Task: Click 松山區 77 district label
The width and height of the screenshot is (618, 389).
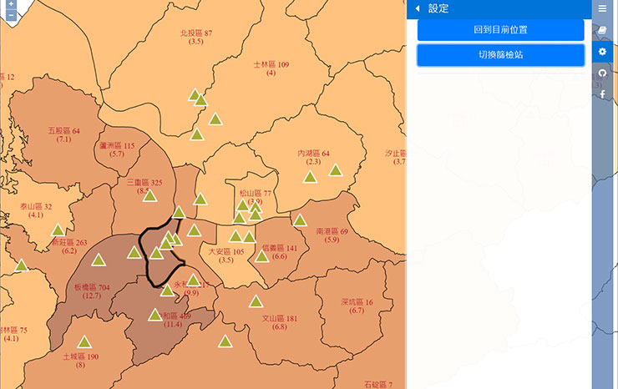Action: [x=256, y=194]
